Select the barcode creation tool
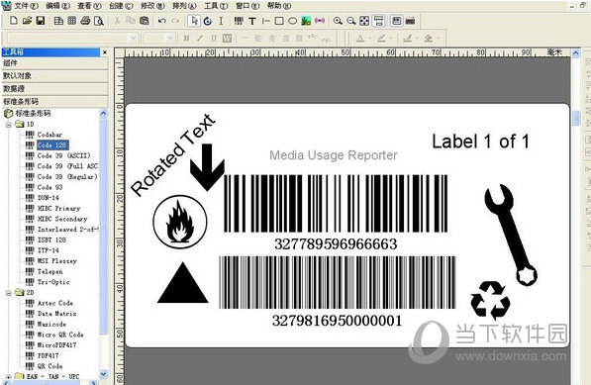This screenshot has height=385, width=591. pos(239,21)
